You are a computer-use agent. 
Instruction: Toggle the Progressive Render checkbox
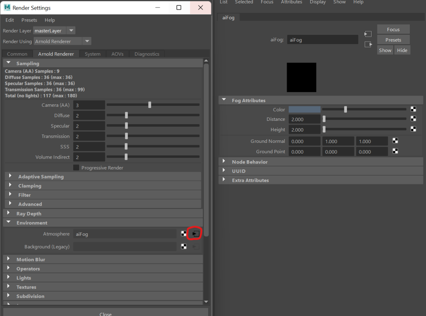click(76, 168)
